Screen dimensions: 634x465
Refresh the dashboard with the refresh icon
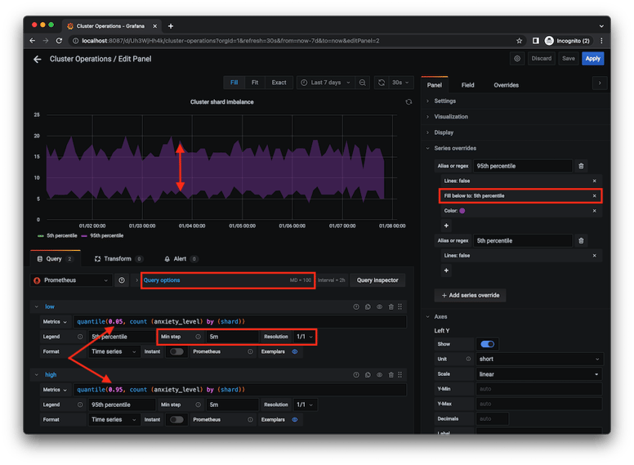click(382, 83)
